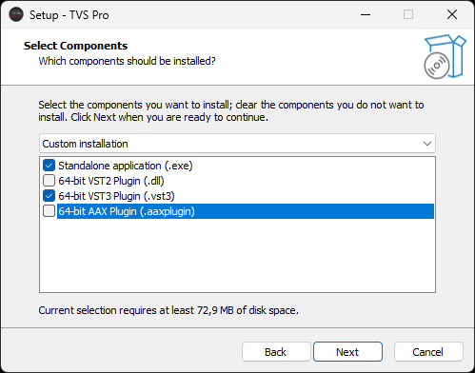Uncheck the 64-bit VST3 Plugin checkbox
The width and height of the screenshot is (475, 373).
click(x=49, y=196)
